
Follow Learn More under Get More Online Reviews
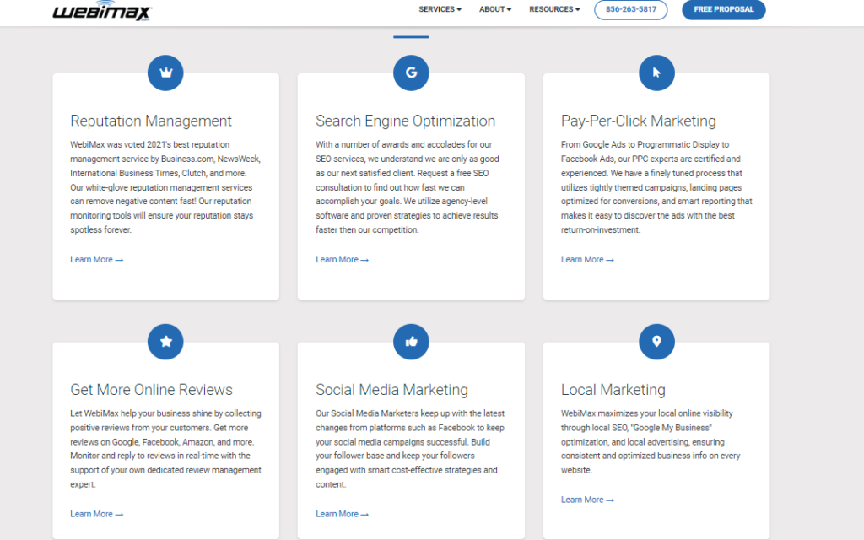click(x=96, y=514)
